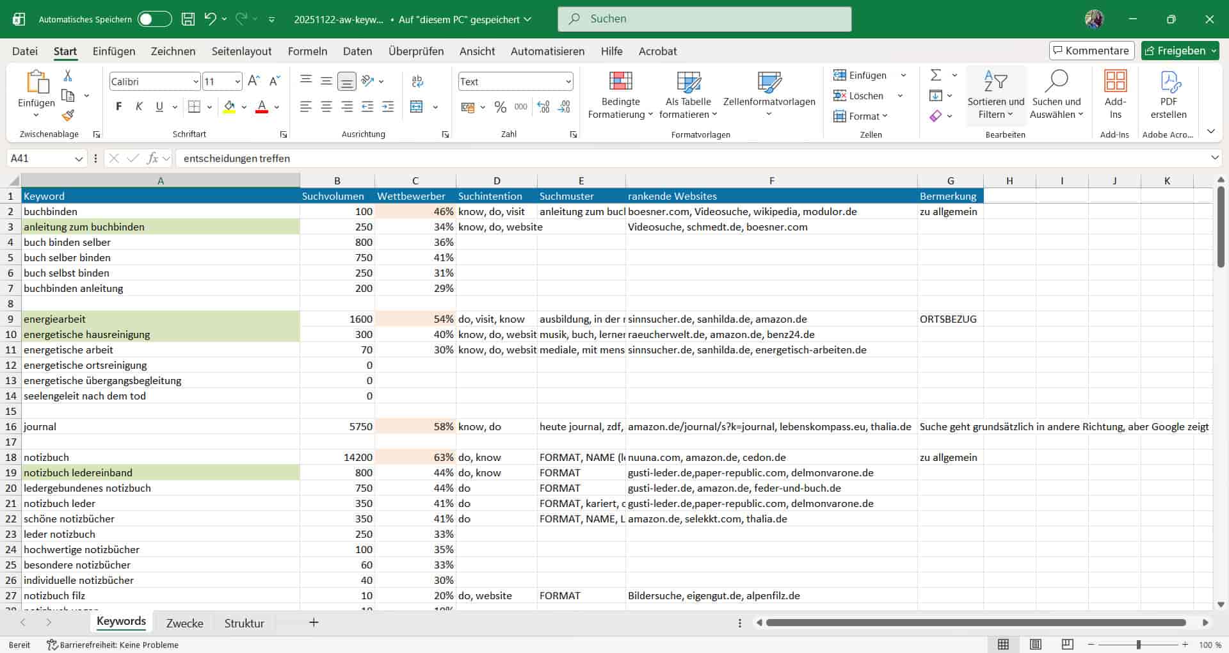This screenshot has height=653, width=1229.
Task: Click the Kommentare button
Action: [1091, 51]
